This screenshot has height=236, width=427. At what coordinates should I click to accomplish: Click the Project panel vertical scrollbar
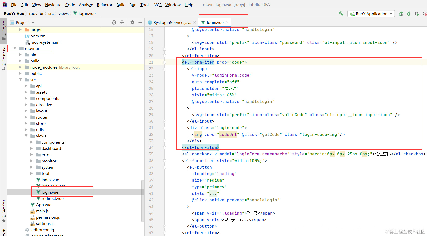click(143, 201)
